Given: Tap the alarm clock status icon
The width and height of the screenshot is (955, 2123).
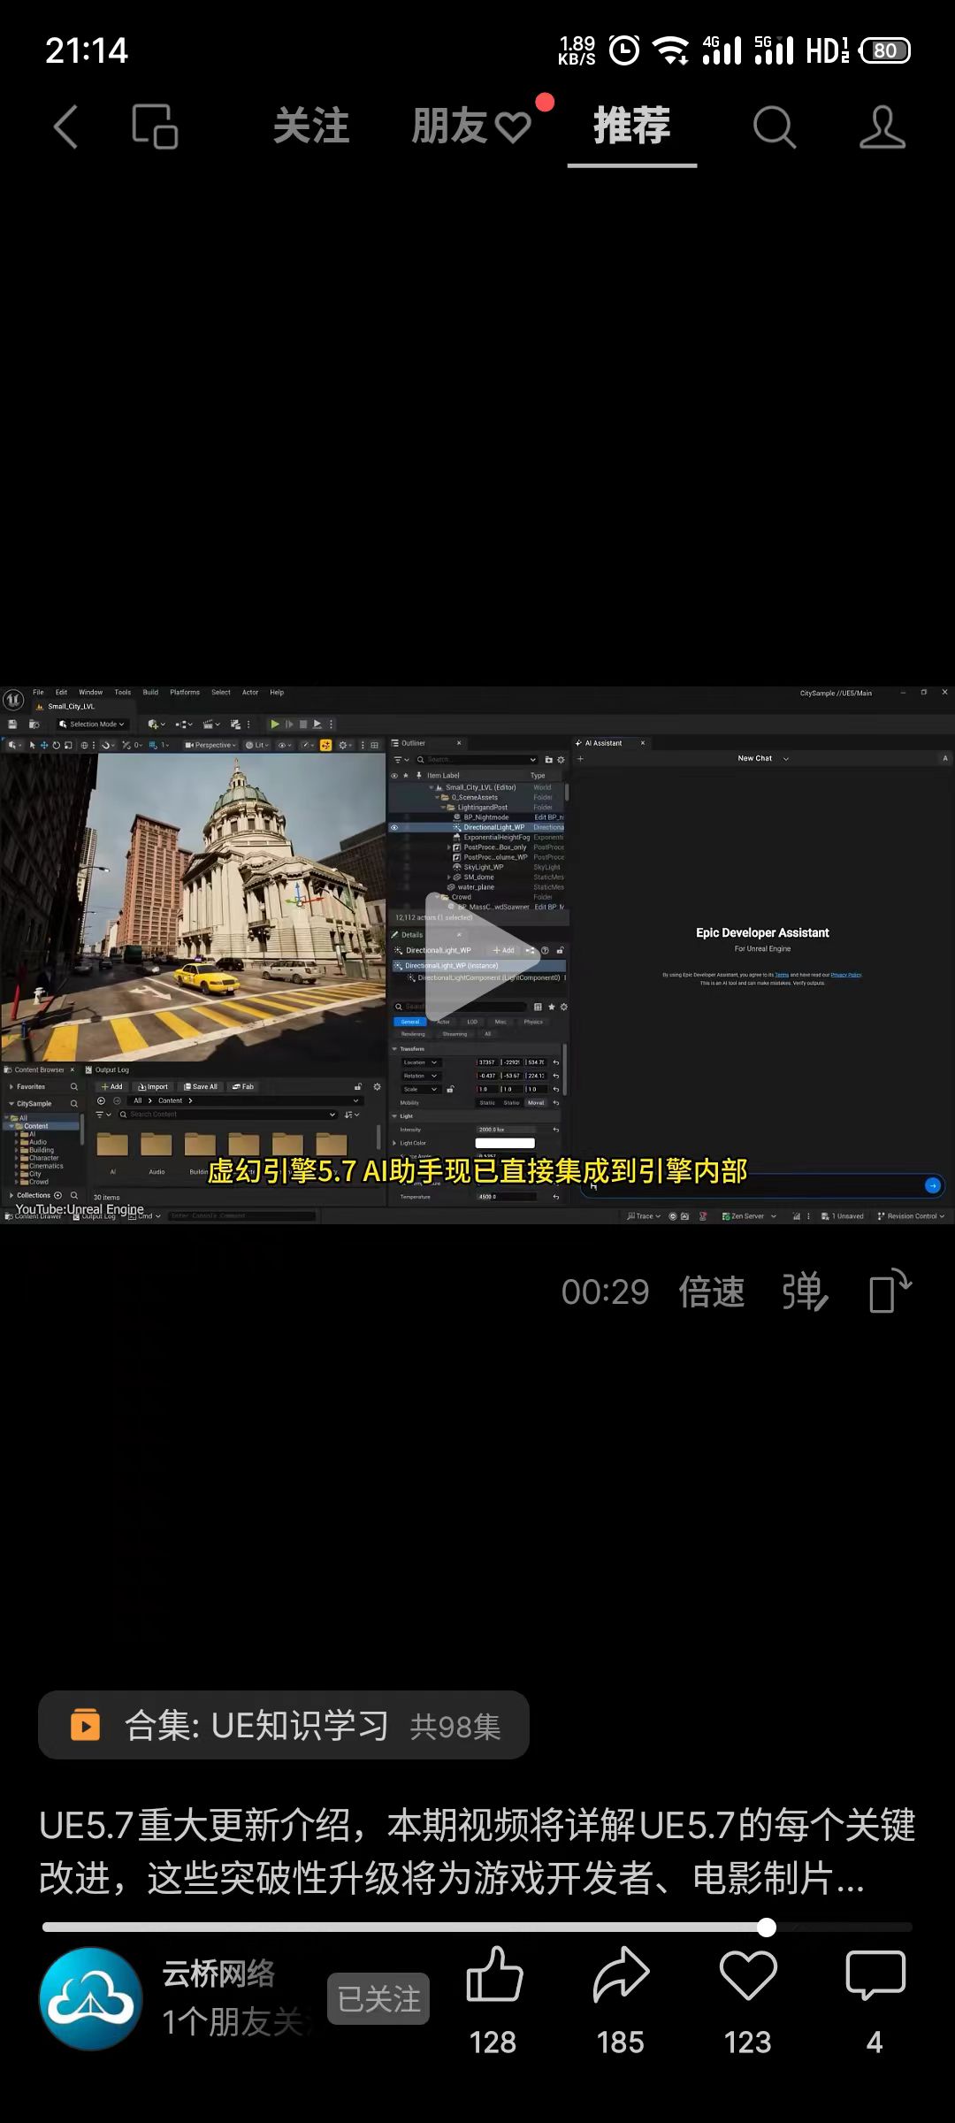Looking at the screenshot, I should point(624,50).
